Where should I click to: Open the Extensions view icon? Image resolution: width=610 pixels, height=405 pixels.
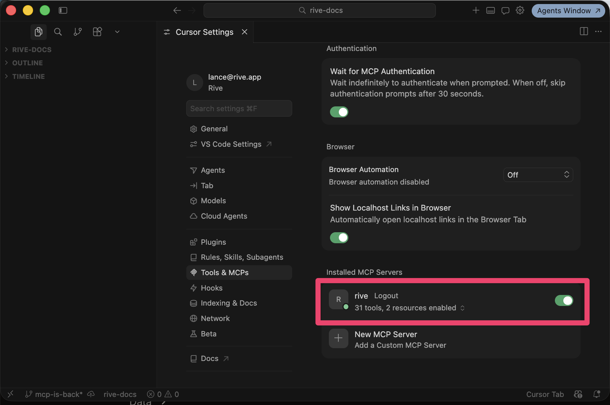97,32
